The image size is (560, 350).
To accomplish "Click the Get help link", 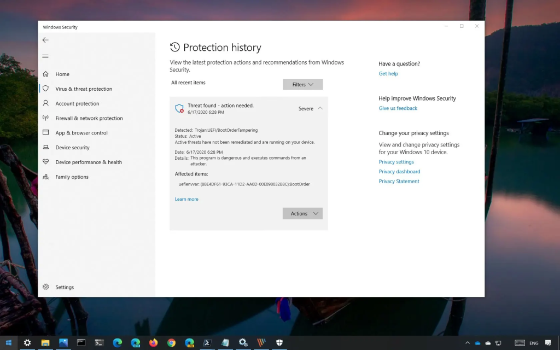I will click(388, 73).
